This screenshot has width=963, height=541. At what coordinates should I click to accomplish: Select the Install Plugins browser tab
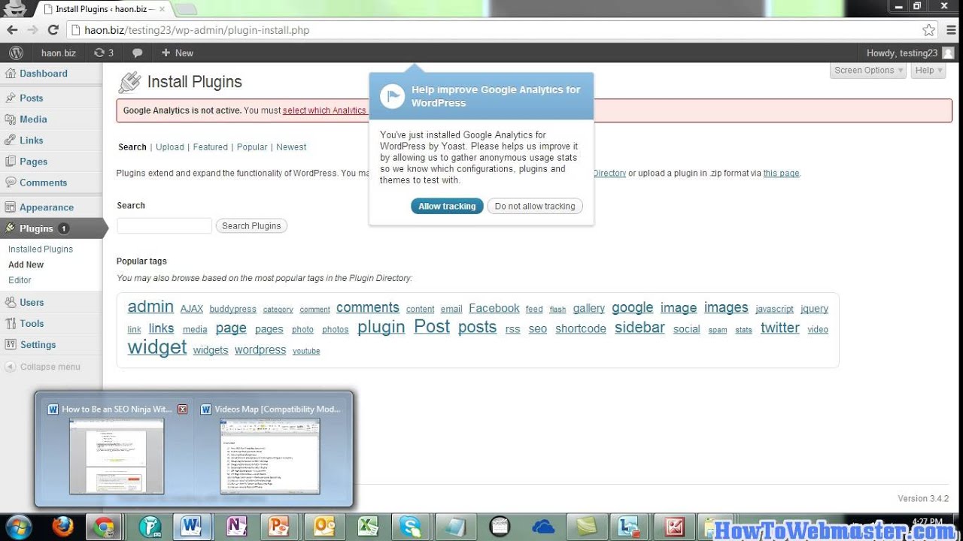(105, 9)
